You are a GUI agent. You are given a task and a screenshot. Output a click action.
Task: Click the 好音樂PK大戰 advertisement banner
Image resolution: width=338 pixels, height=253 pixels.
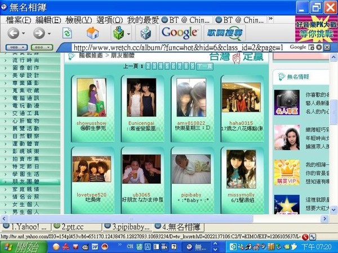click(316, 29)
